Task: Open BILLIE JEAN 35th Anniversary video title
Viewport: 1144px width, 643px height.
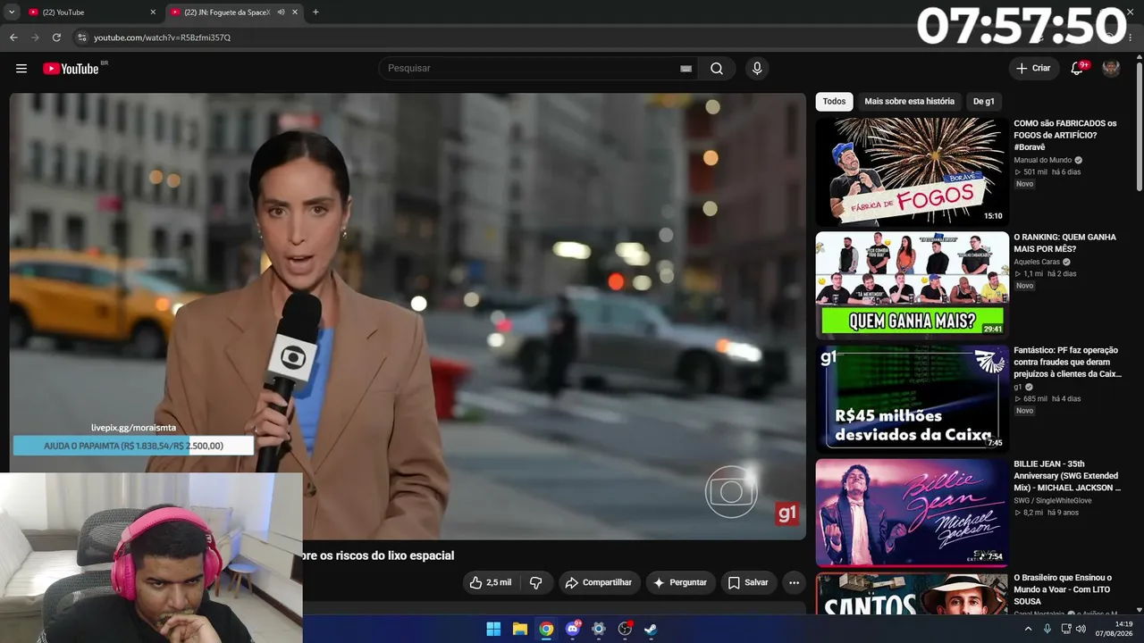Action: pos(1067,476)
